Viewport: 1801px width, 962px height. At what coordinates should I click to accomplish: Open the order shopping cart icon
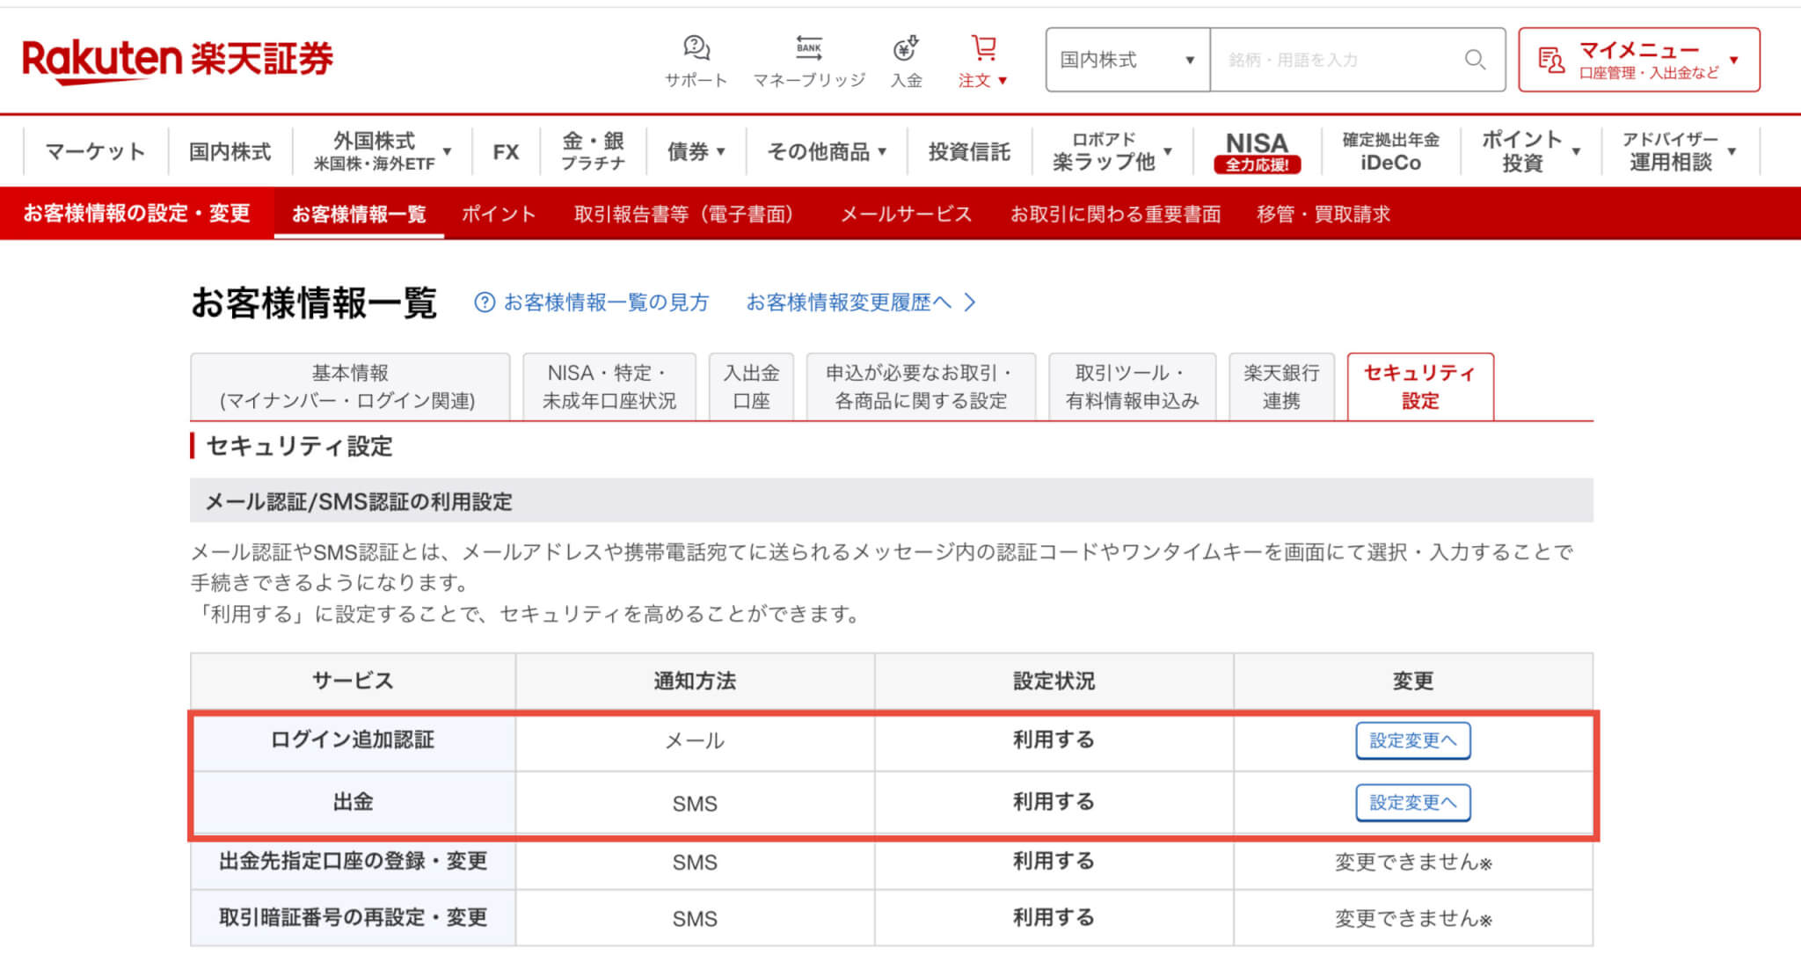tap(983, 48)
